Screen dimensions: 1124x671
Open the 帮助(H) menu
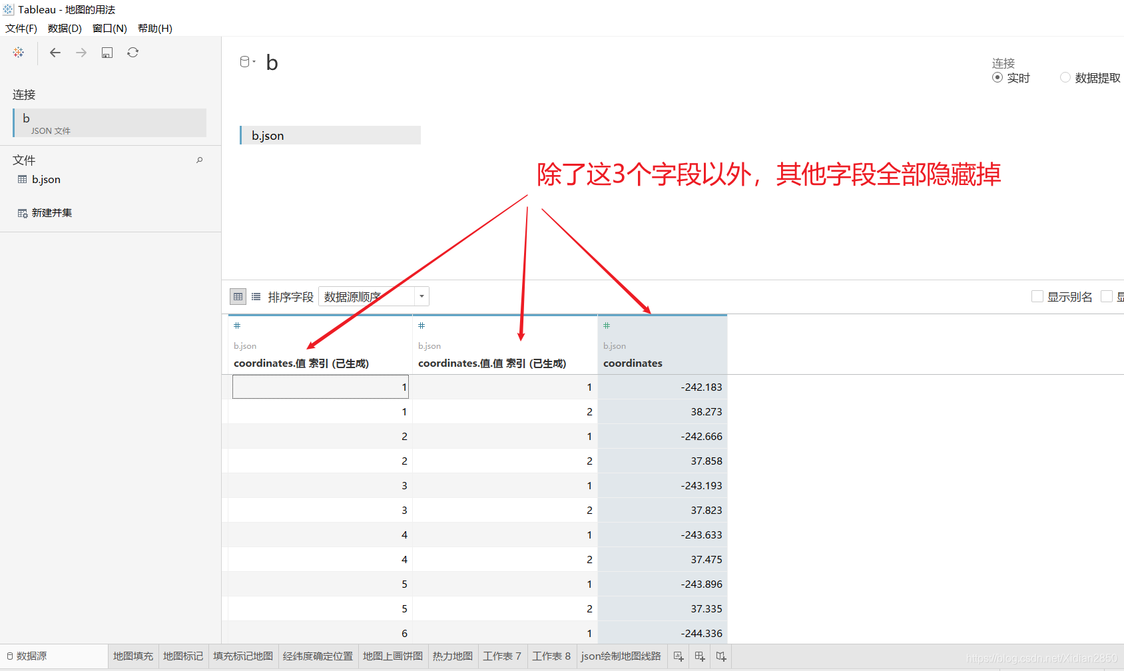click(155, 28)
